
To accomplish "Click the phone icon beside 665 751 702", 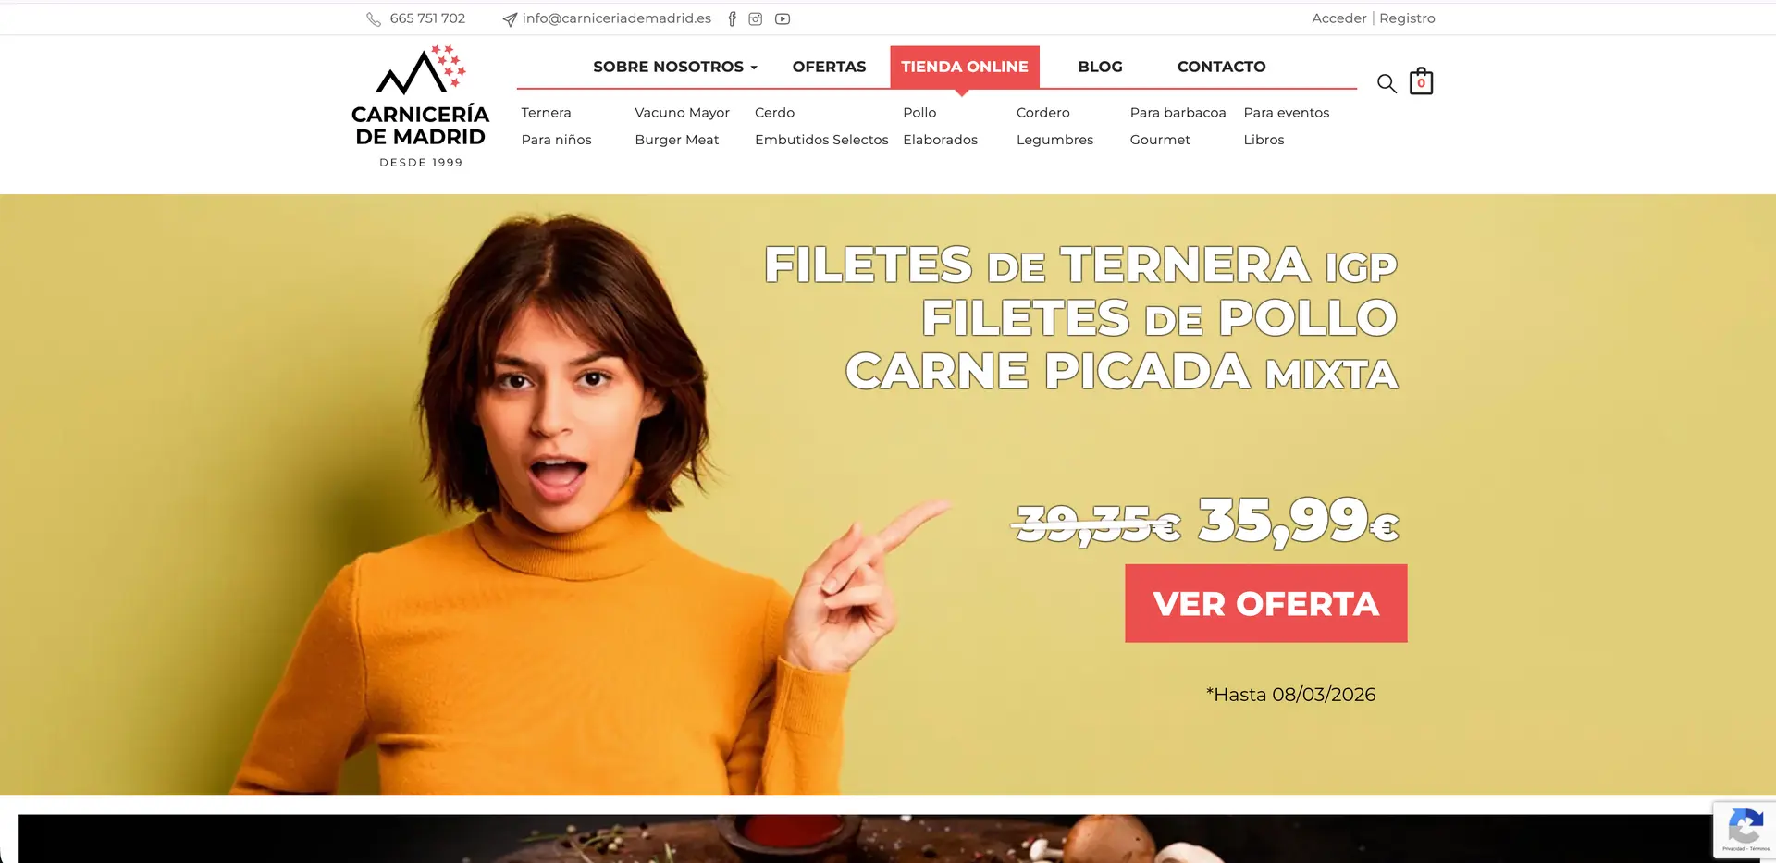I will tap(374, 19).
